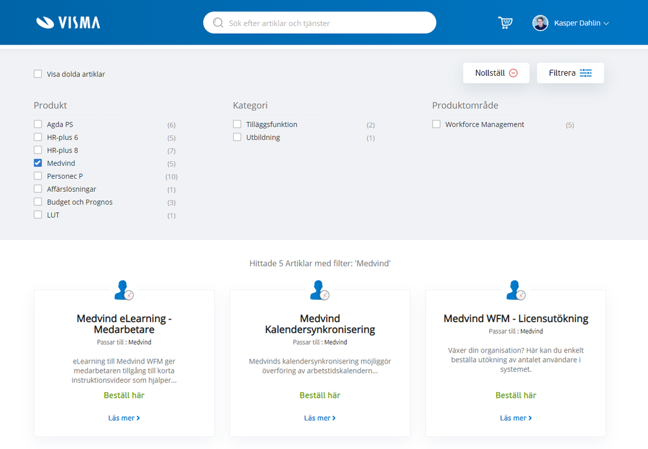This screenshot has height=449, width=648.
Task: Click Beställ här for Medvind eLearning
Action: [124, 395]
